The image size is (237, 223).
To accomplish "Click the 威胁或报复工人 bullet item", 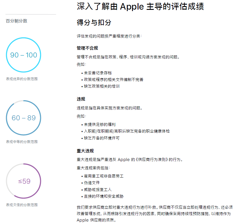I will pos(98,190).
